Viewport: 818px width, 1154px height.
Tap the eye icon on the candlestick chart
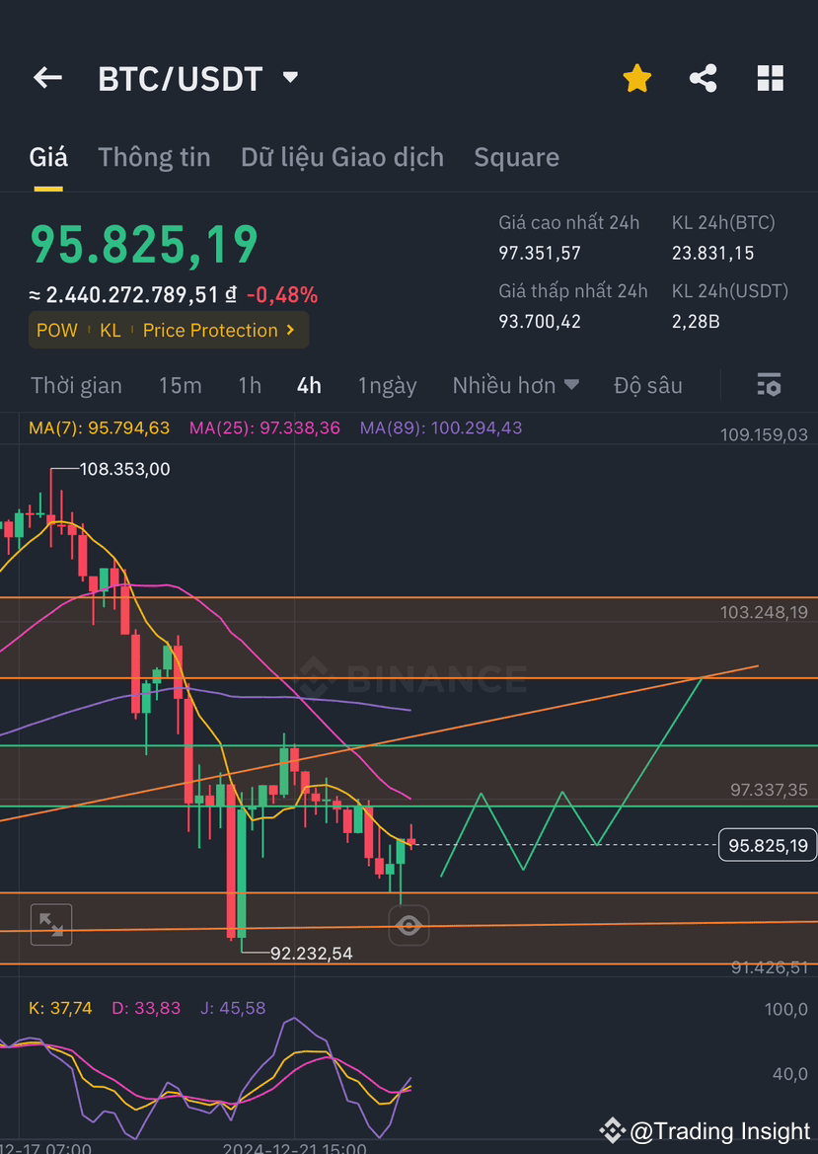tap(409, 925)
